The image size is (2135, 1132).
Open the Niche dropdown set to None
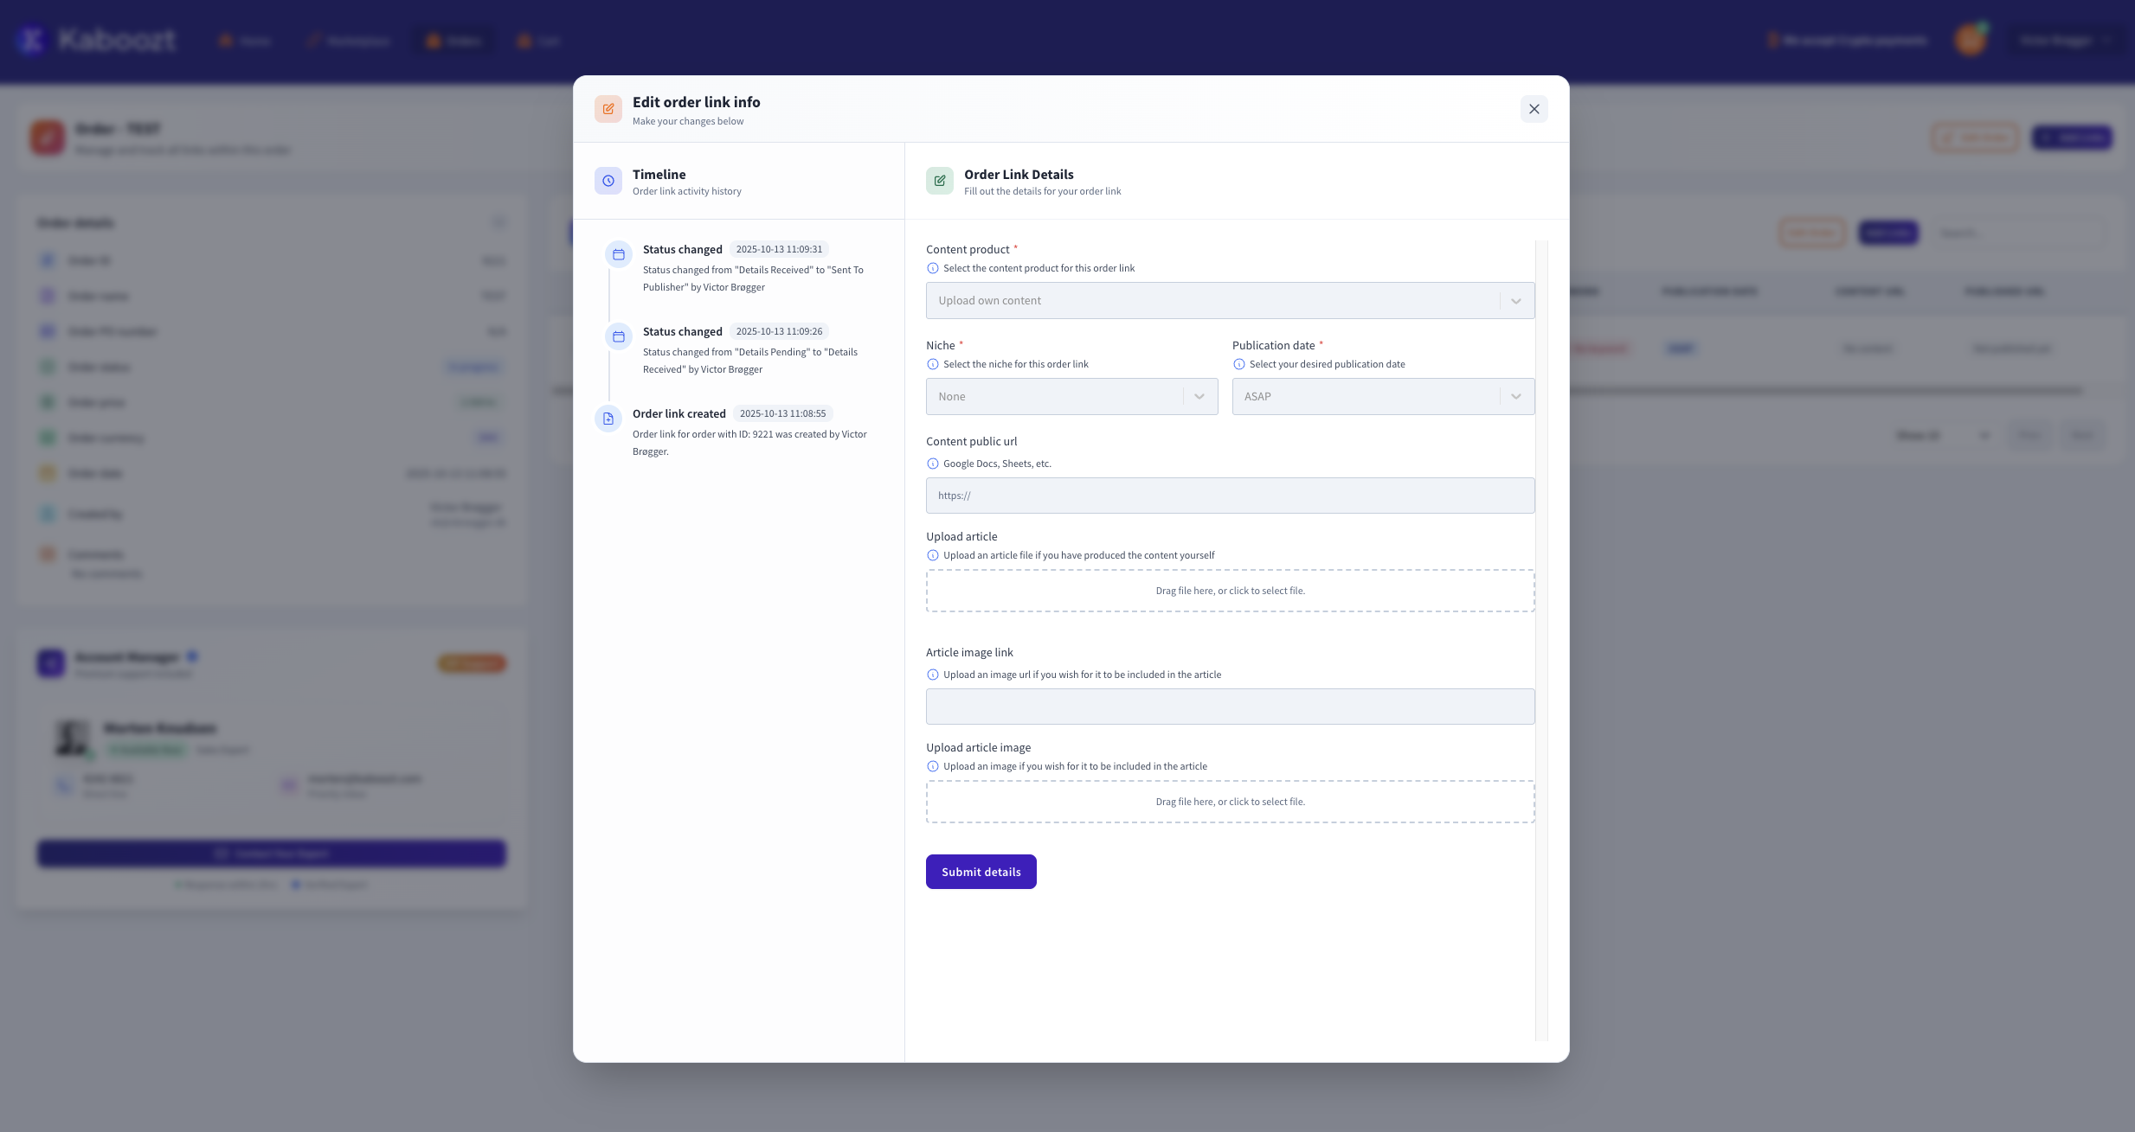click(1071, 396)
